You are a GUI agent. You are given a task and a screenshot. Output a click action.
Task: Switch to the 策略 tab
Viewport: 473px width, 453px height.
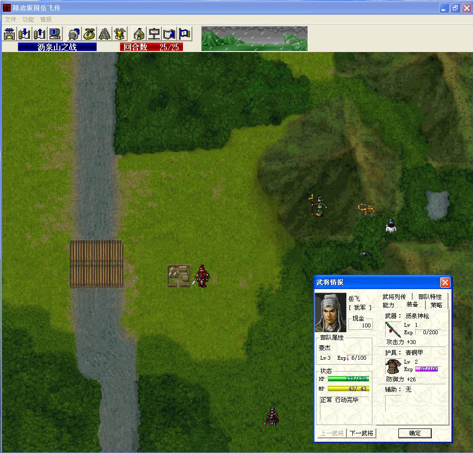[x=437, y=305]
